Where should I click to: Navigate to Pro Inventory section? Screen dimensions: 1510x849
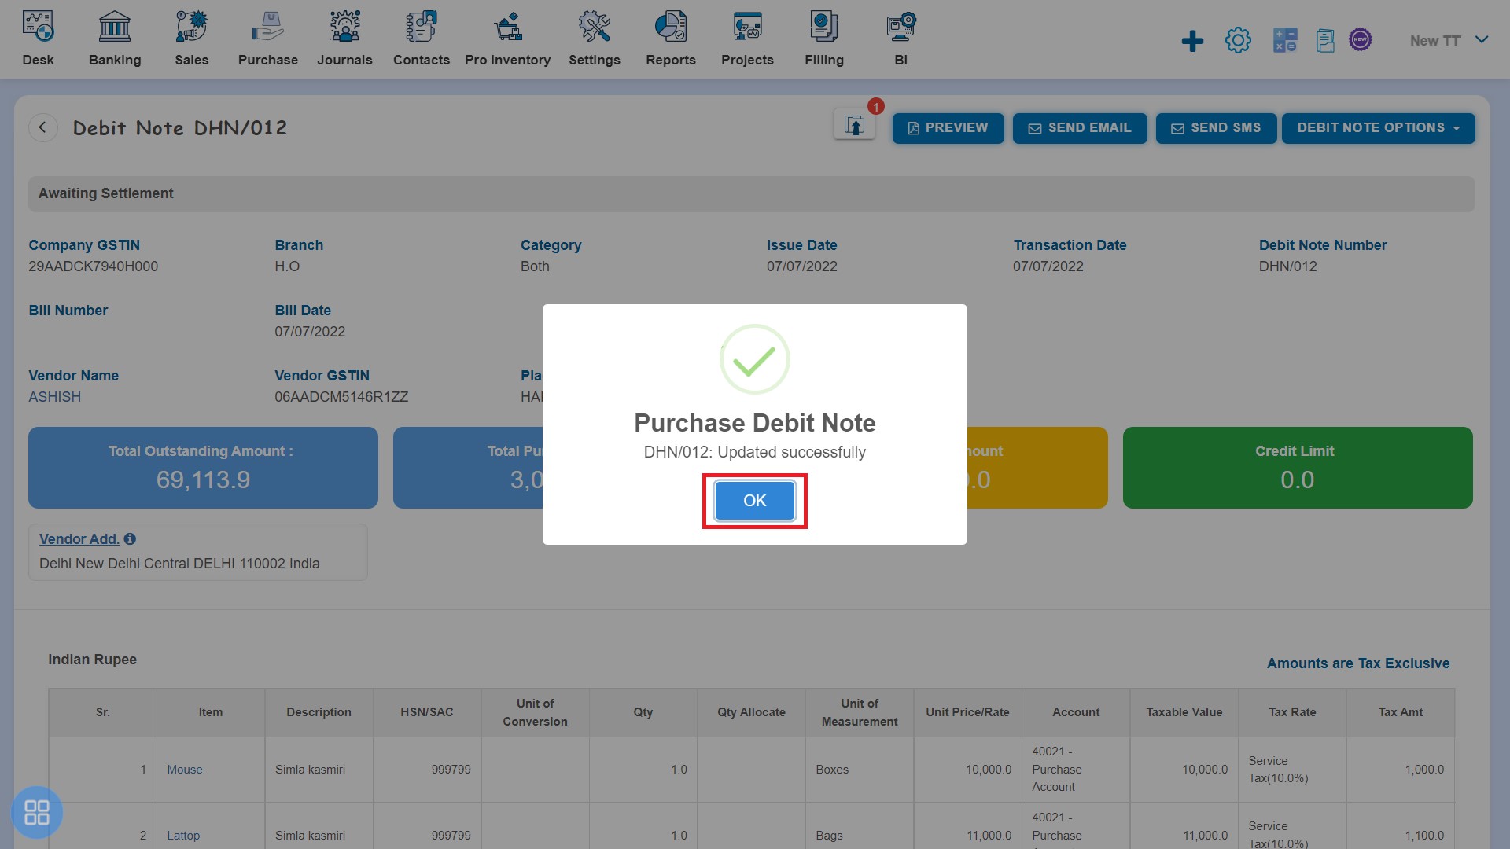coord(507,39)
